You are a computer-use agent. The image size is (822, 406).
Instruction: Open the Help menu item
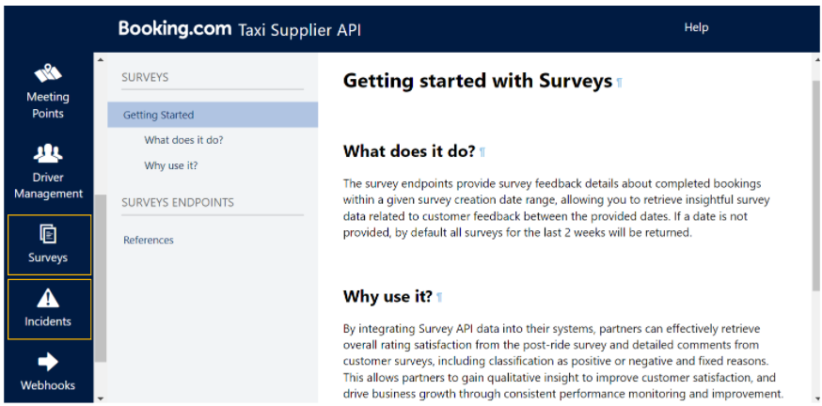coord(696,27)
